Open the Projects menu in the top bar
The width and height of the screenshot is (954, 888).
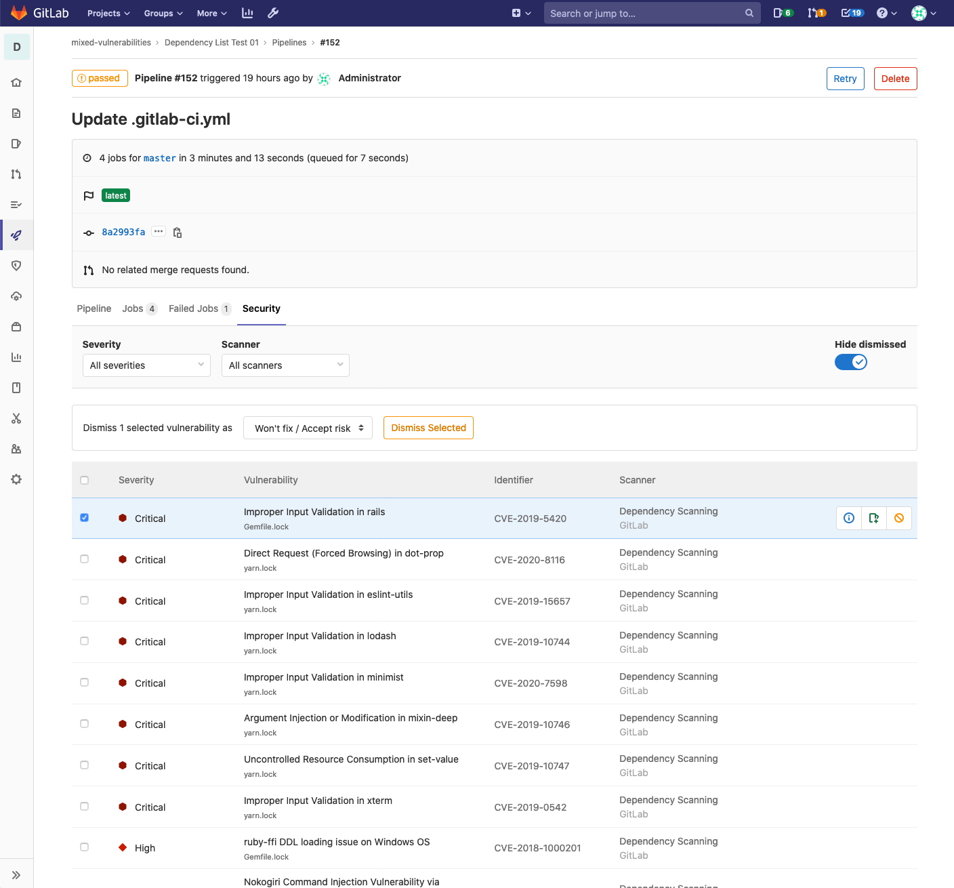[108, 13]
